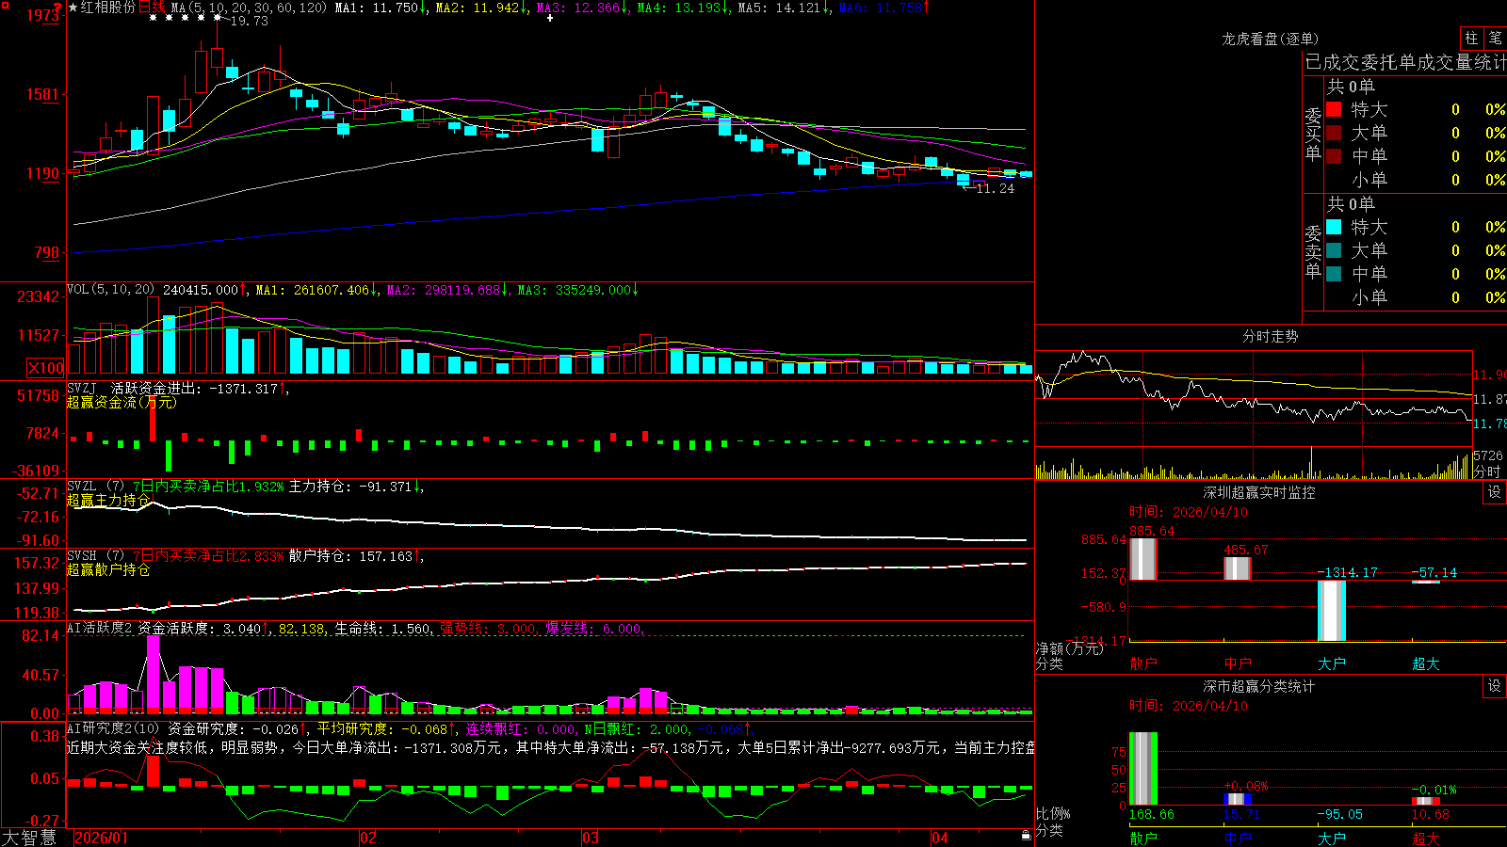Click the star icon before 红相股份
Image resolution: width=1507 pixels, height=847 pixels.
pos(73,8)
